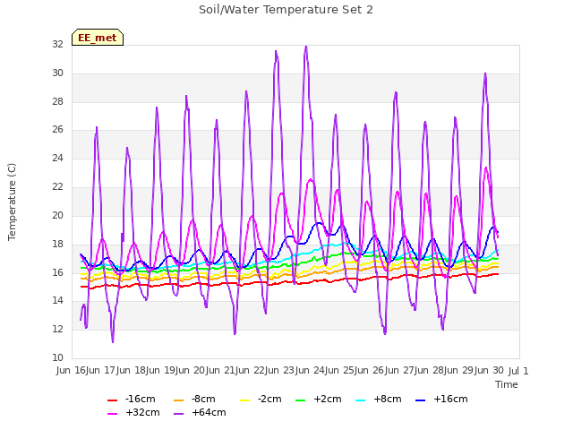Select the -2cm legend label

(x=269, y=399)
